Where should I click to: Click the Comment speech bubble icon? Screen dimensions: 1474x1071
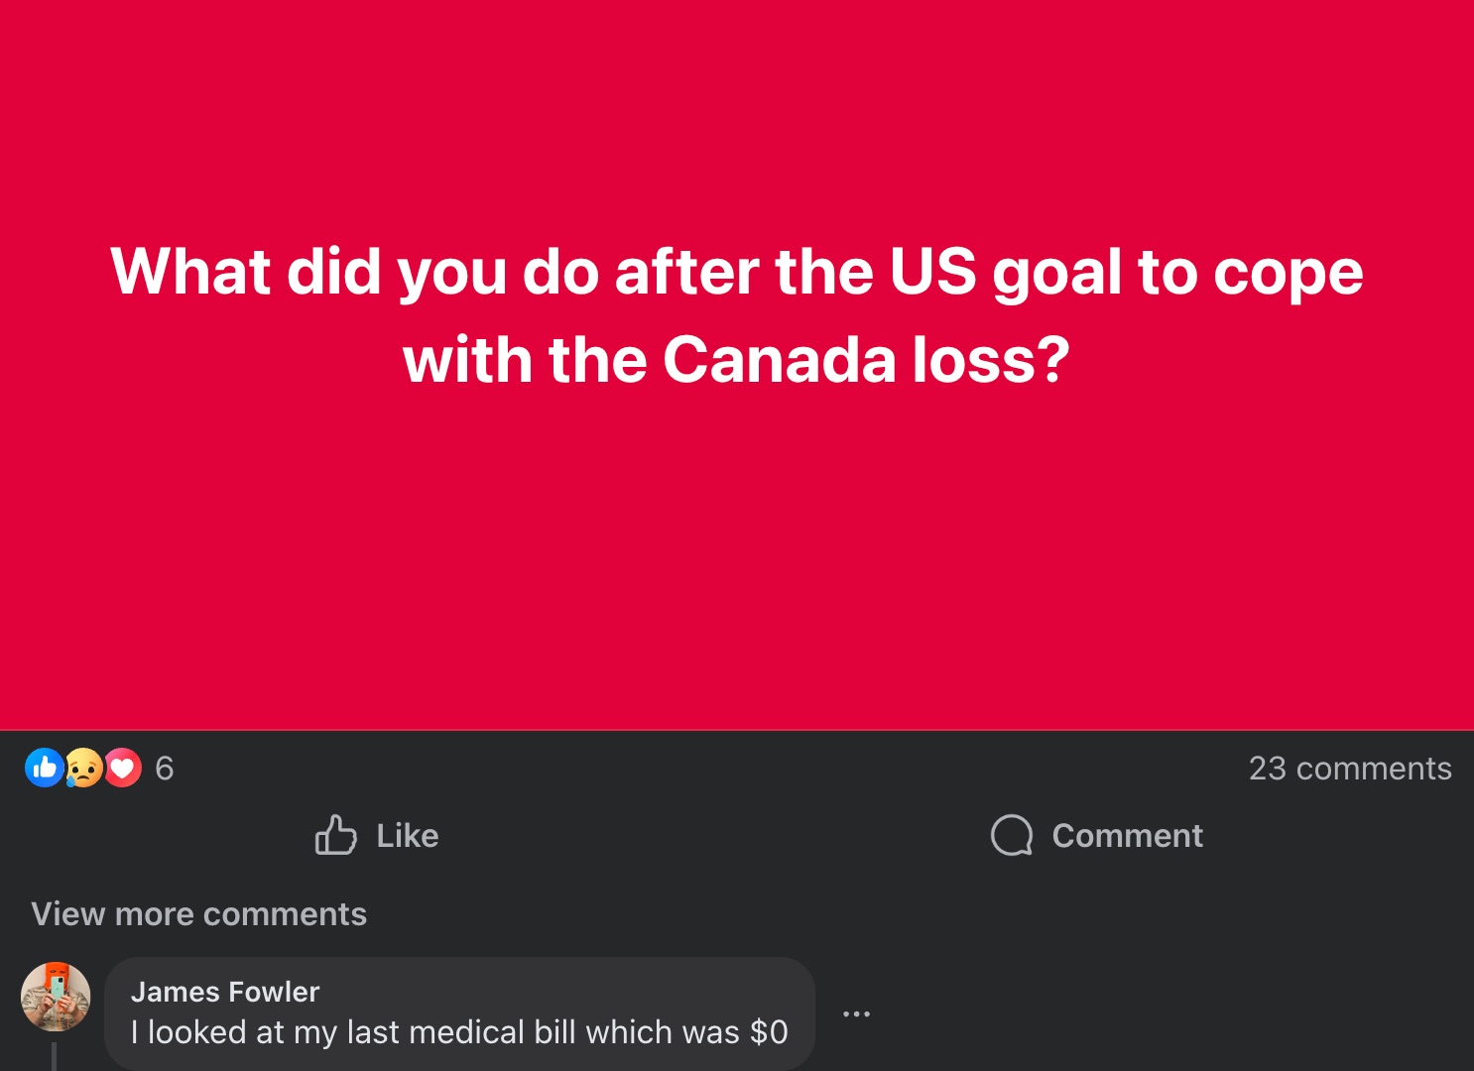(1010, 836)
